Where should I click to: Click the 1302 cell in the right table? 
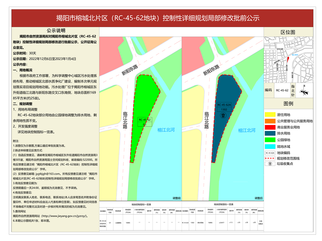click(193, 223)
